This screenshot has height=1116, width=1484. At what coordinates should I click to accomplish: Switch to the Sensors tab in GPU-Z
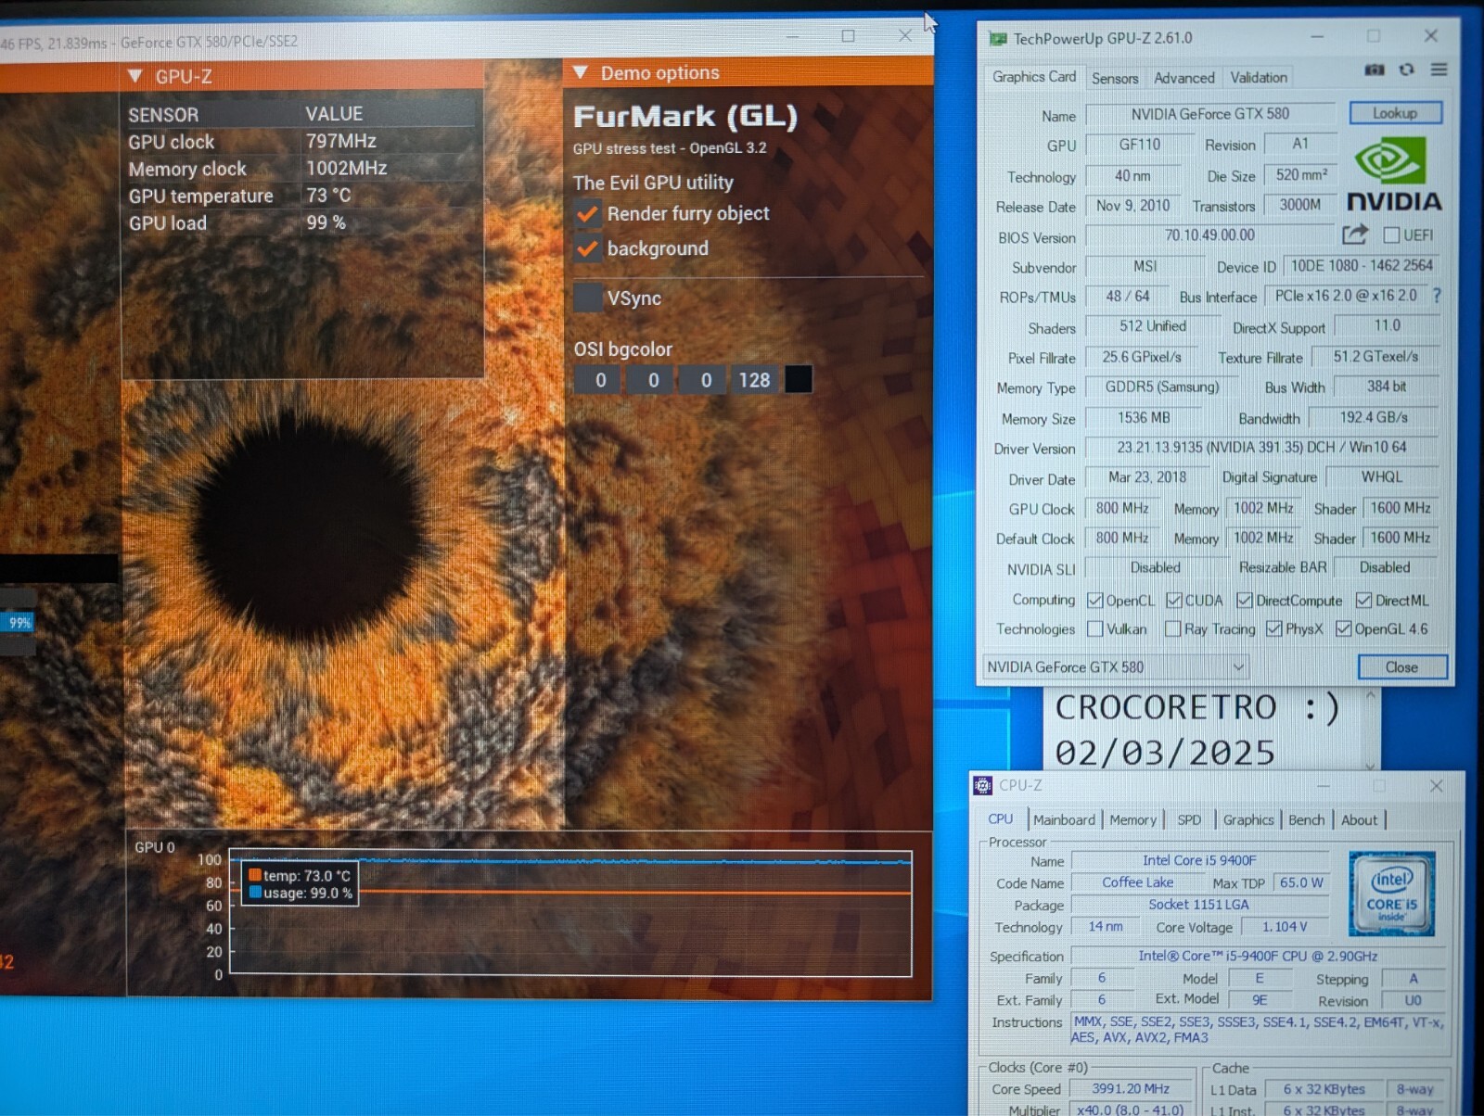click(1115, 79)
